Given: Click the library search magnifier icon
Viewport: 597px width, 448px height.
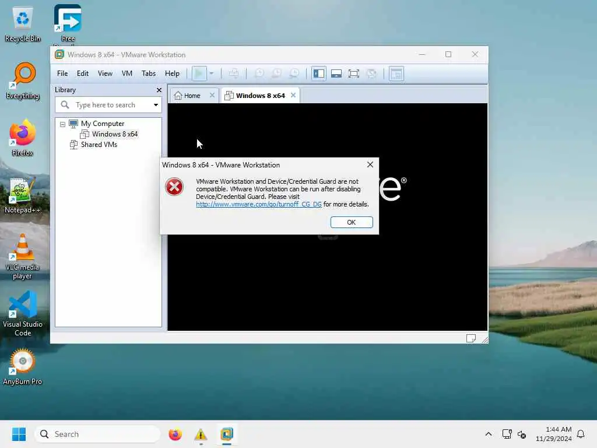Looking at the screenshot, I should (x=65, y=104).
